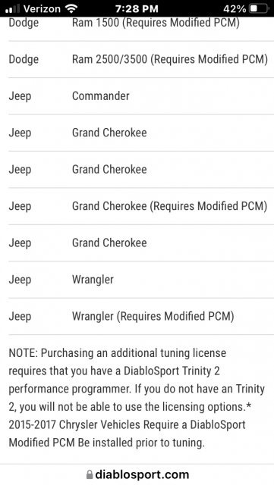
Task: Tap the Verizon carrier label
Action: pyautogui.click(x=42, y=8)
